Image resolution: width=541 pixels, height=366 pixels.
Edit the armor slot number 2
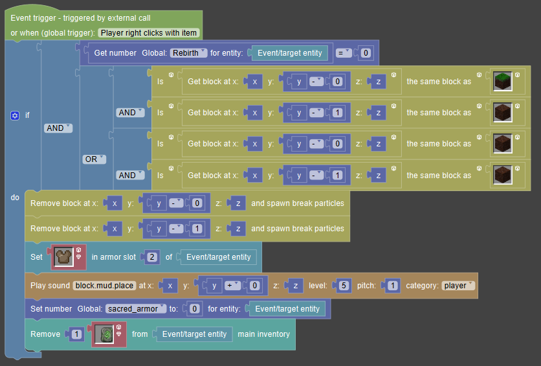pos(152,257)
